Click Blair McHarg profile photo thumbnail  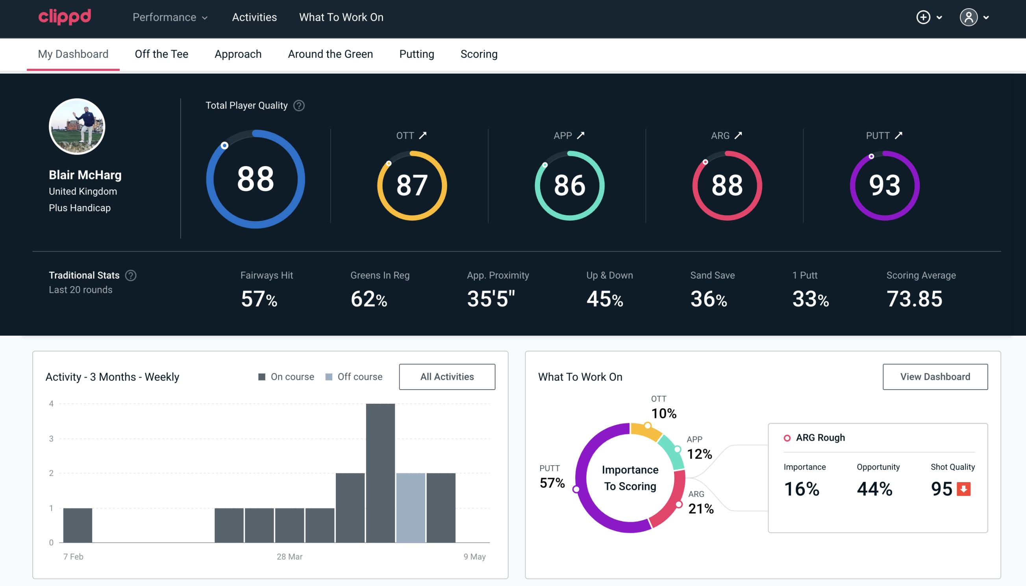pyautogui.click(x=78, y=126)
